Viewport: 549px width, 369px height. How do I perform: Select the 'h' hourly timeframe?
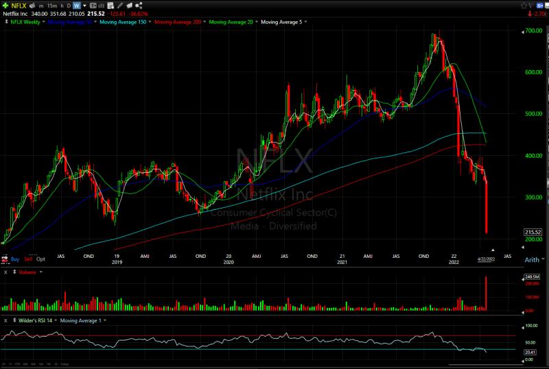coord(62,6)
